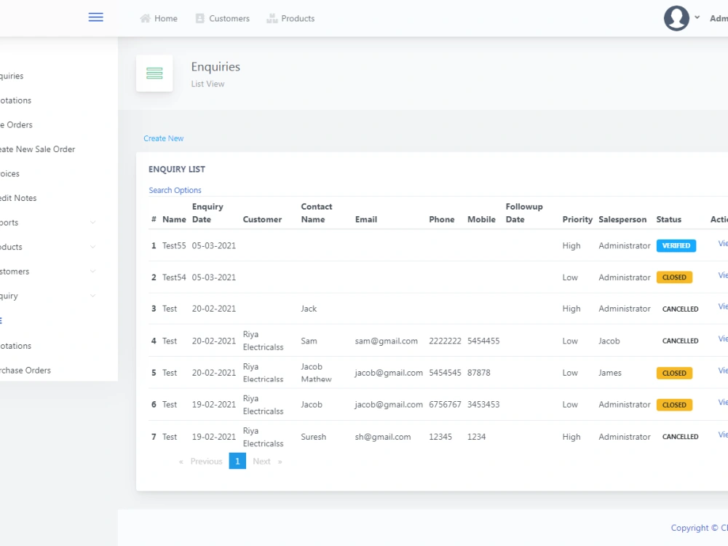Screen dimensions: 728x546
Task: Open Invoices in sidebar
Action: point(9,174)
